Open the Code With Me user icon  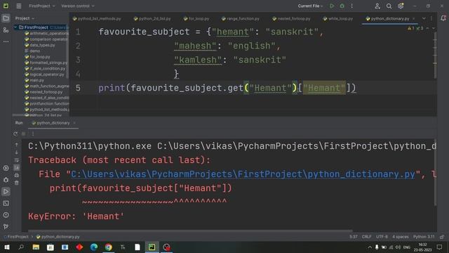[x=377, y=6]
